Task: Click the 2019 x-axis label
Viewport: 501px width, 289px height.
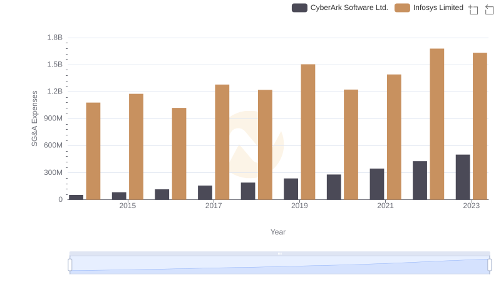Action: pos(299,206)
